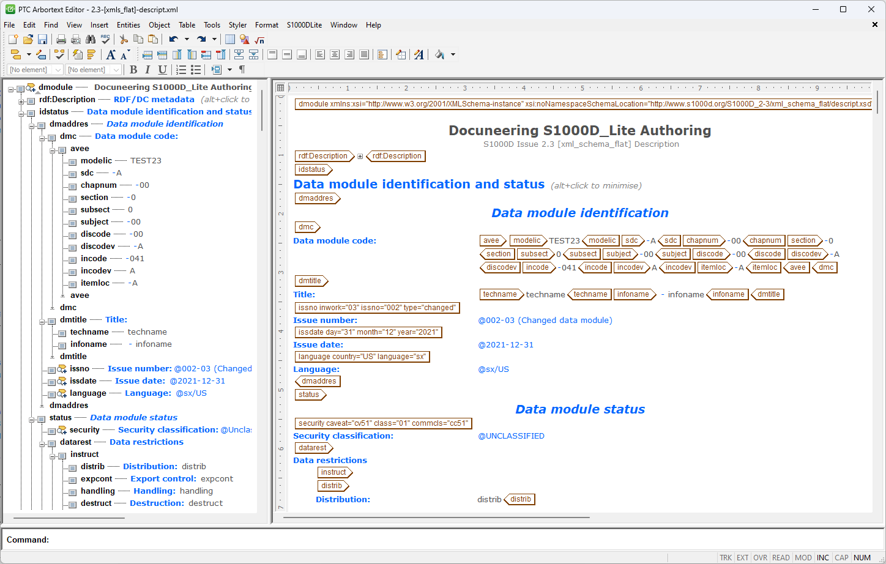886x564 pixels.
Task: Click the Print icon in toolbar
Action: click(x=61, y=39)
